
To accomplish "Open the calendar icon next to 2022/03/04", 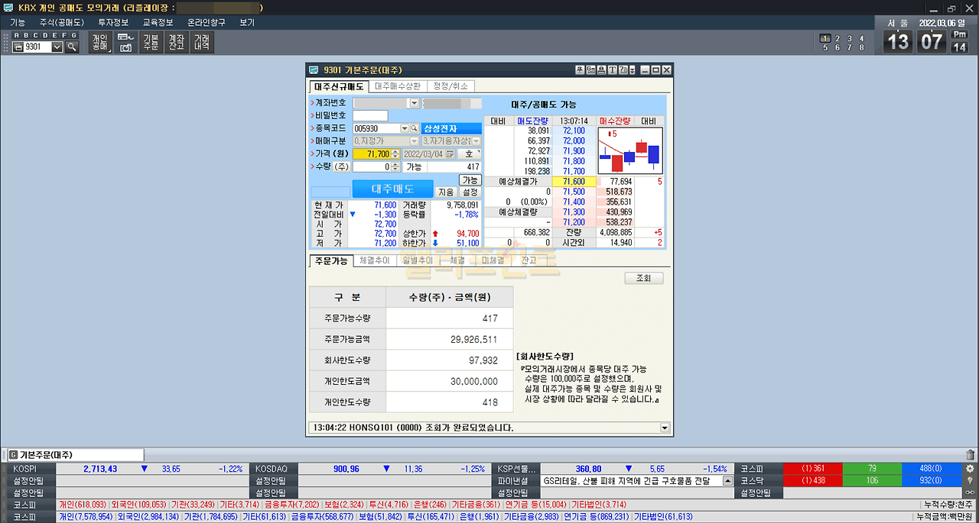I will point(450,154).
